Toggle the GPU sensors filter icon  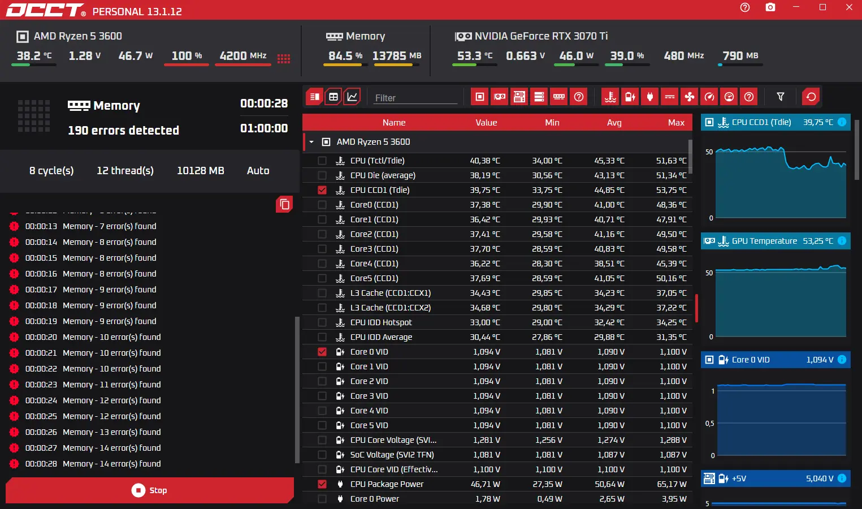coord(500,97)
